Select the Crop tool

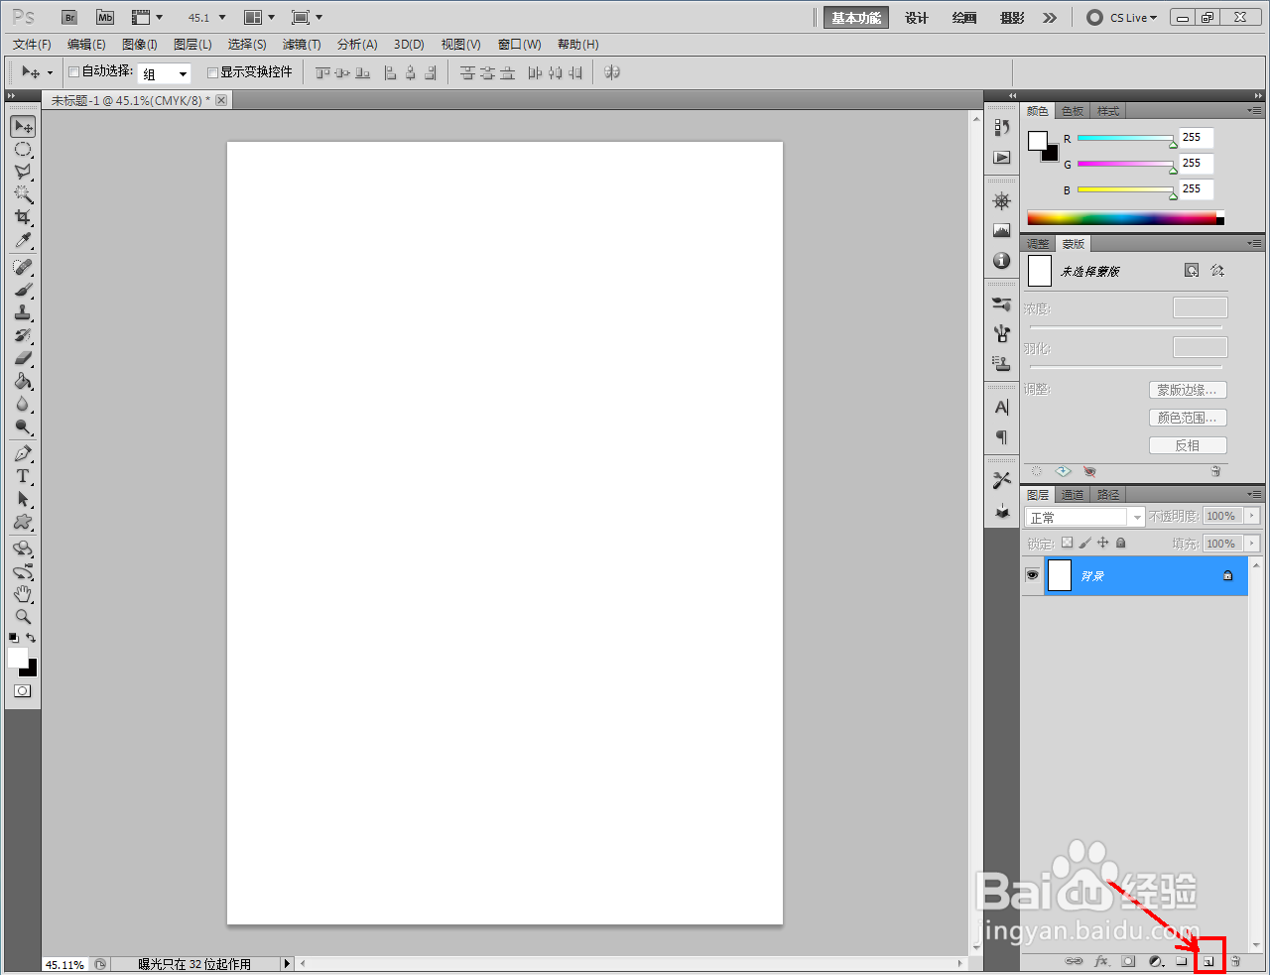pos(23,217)
